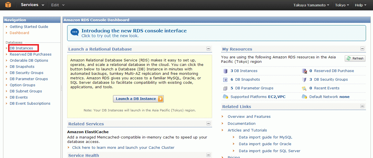The image size is (373, 158).
Task: Open DB Event Subscriptions
Action: point(30,104)
